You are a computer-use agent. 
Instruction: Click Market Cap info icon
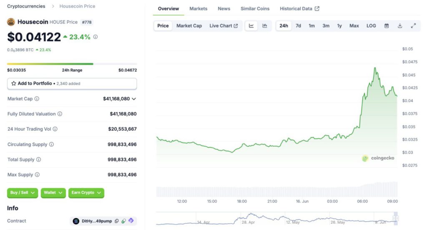(37, 99)
